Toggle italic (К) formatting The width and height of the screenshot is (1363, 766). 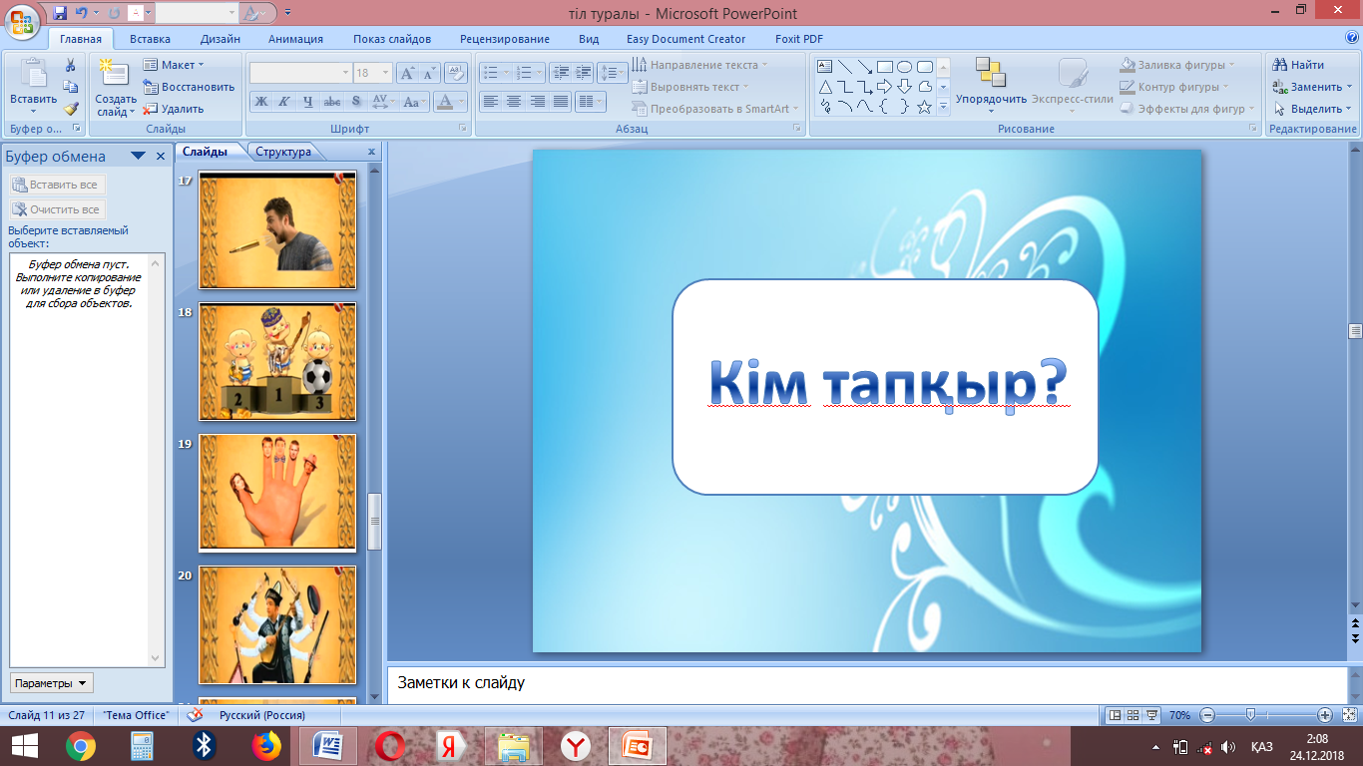point(284,102)
